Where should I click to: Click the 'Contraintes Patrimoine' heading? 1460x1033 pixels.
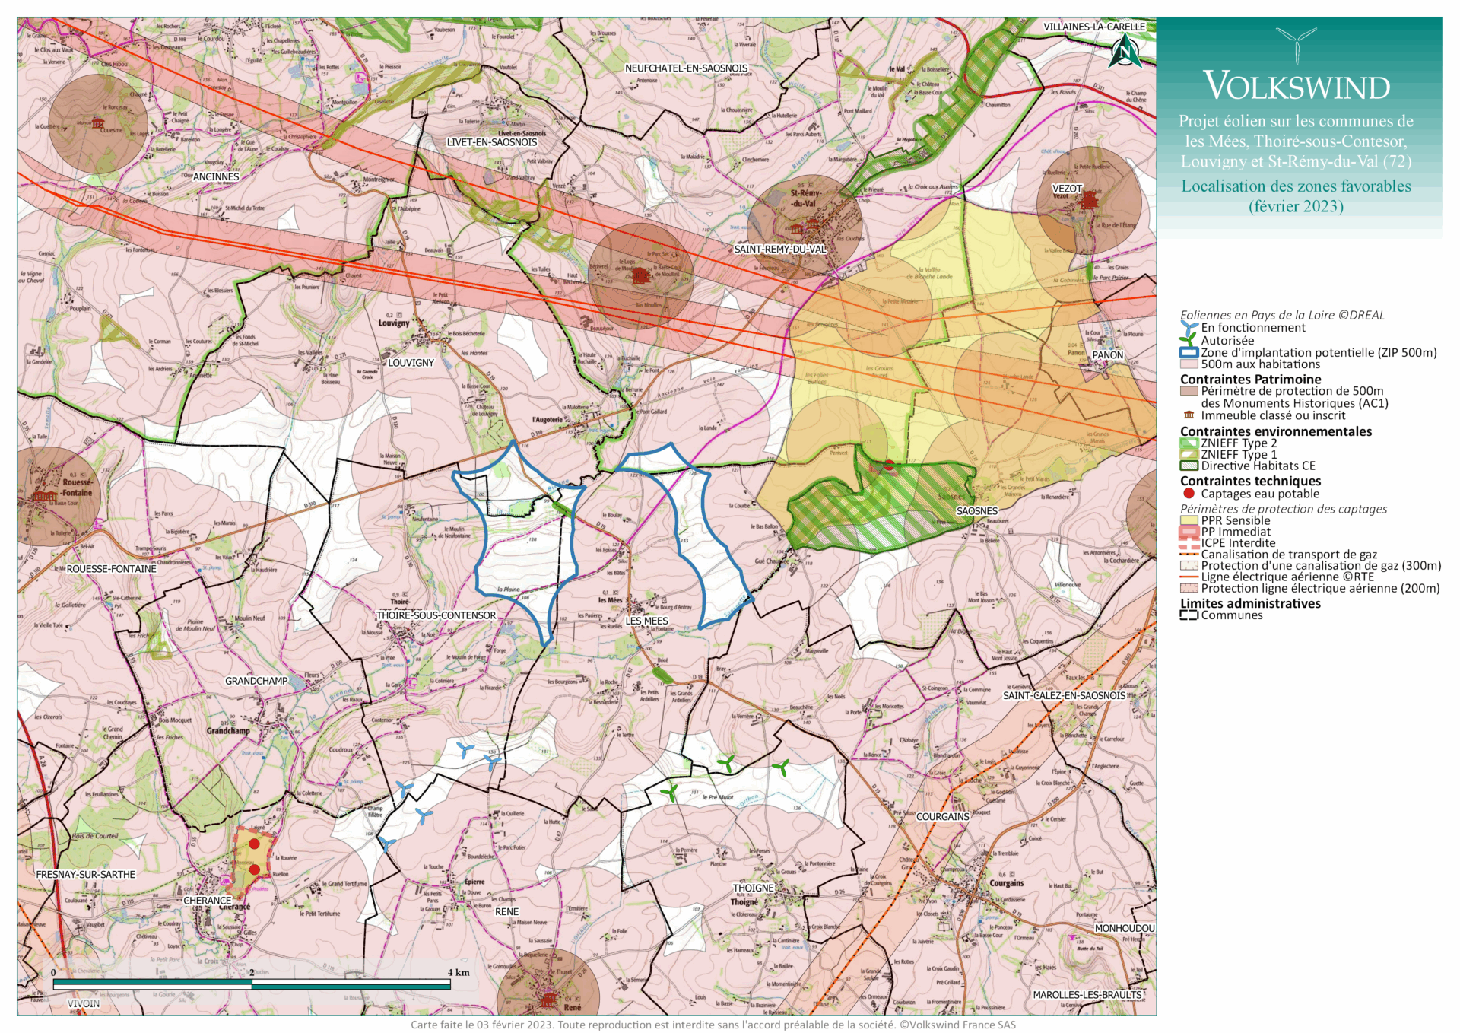[x=1251, y=379]
